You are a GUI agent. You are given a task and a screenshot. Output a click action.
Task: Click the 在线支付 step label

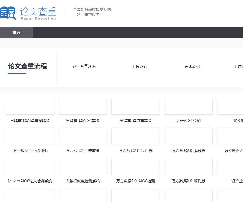coord(192,66)
